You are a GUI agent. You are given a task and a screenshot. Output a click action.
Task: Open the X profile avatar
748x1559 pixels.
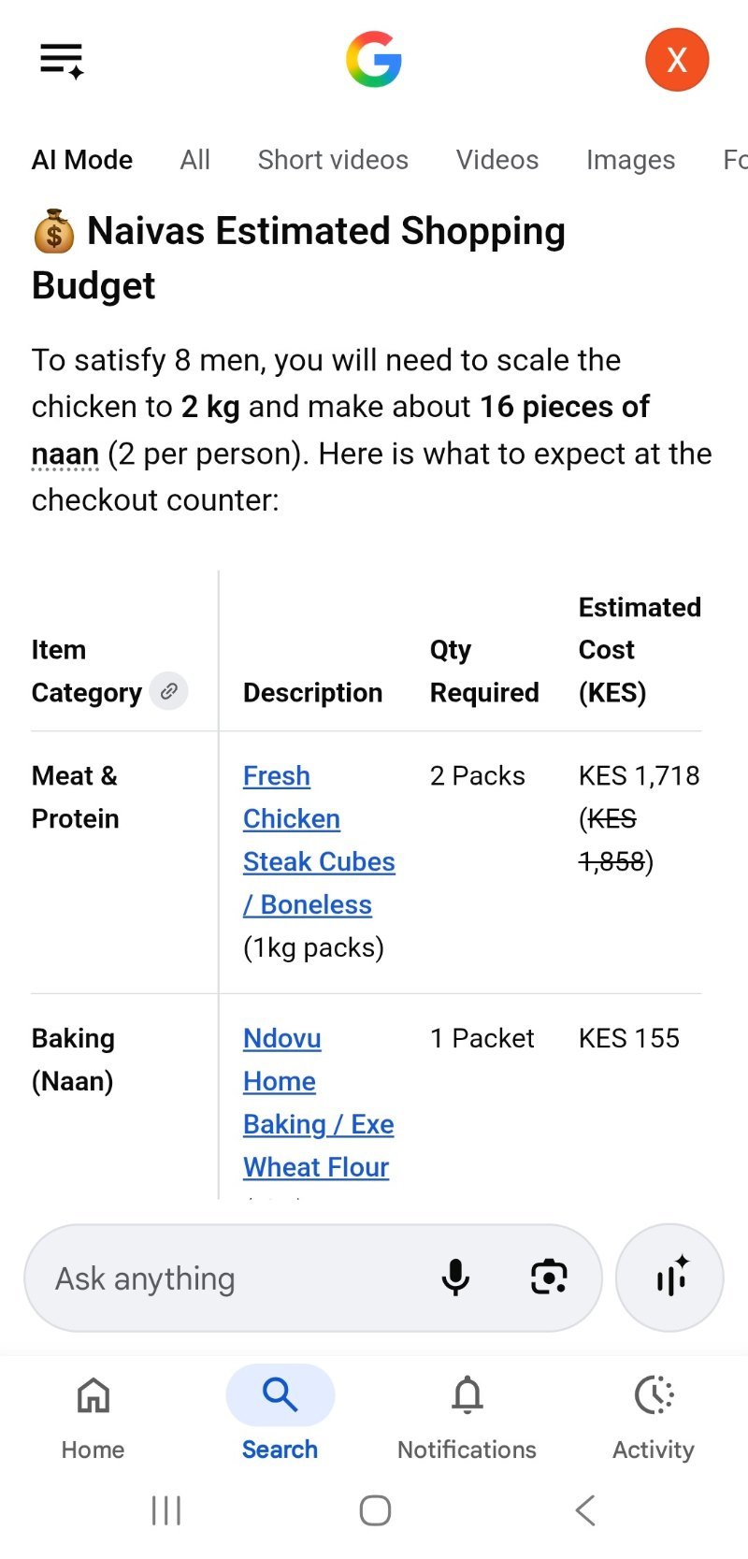pyautogui.click(x=677, y=60)
